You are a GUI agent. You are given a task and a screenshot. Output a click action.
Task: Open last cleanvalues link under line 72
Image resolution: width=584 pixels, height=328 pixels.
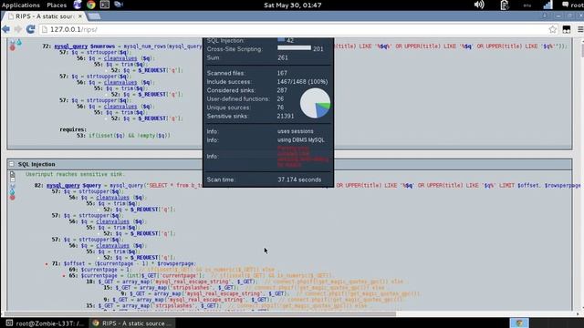click(120, 107)
